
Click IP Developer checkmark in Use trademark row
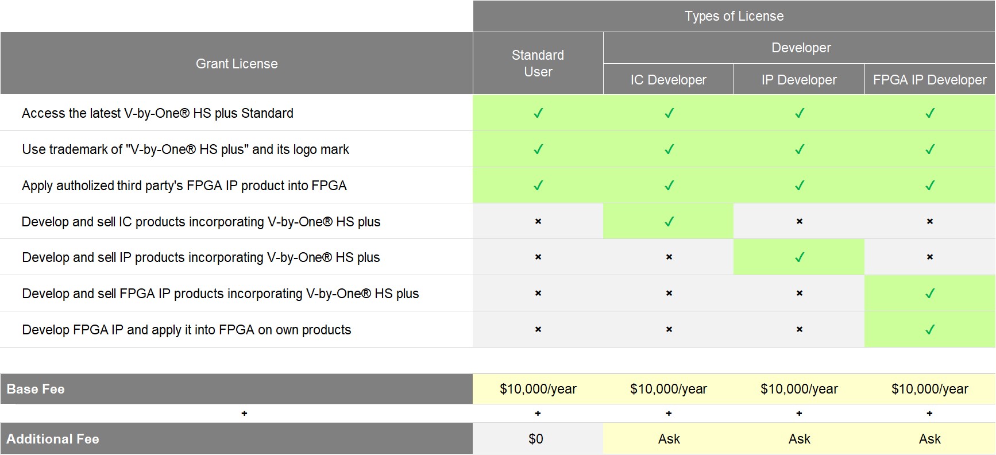(800, 149)
